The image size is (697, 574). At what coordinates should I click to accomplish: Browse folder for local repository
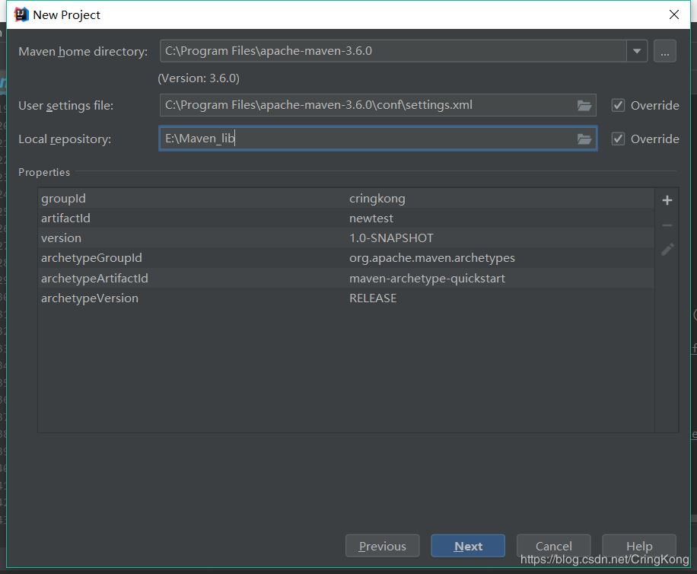[x=584, y=139]
